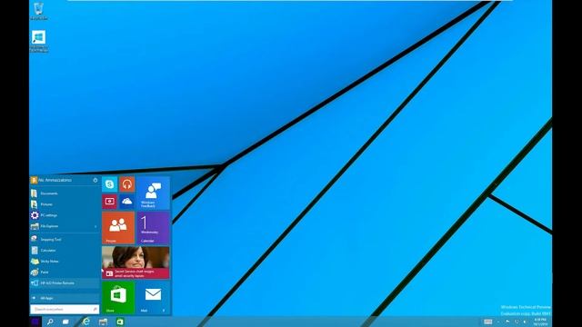The width and height of the screenshot is (582, 327).
Task: Open the Recycle Bin desktop icon
Action: 38,11
